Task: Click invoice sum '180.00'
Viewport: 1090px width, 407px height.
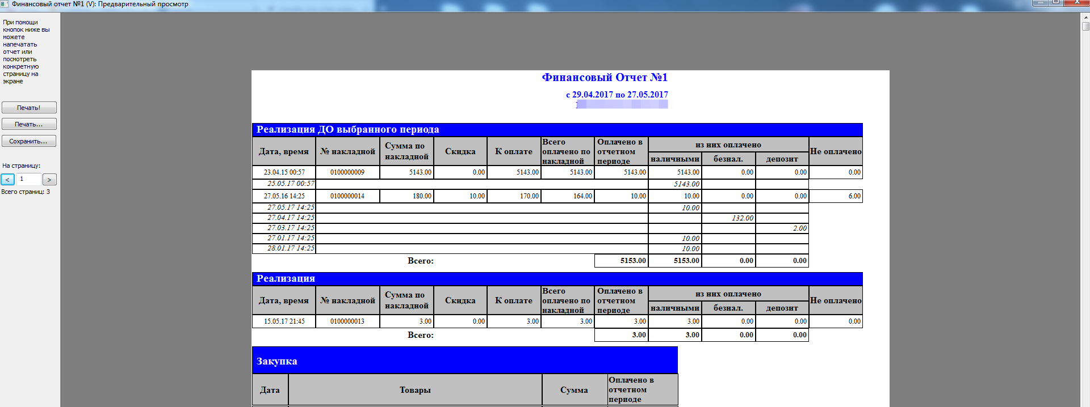Action: [x=422, y=196]
